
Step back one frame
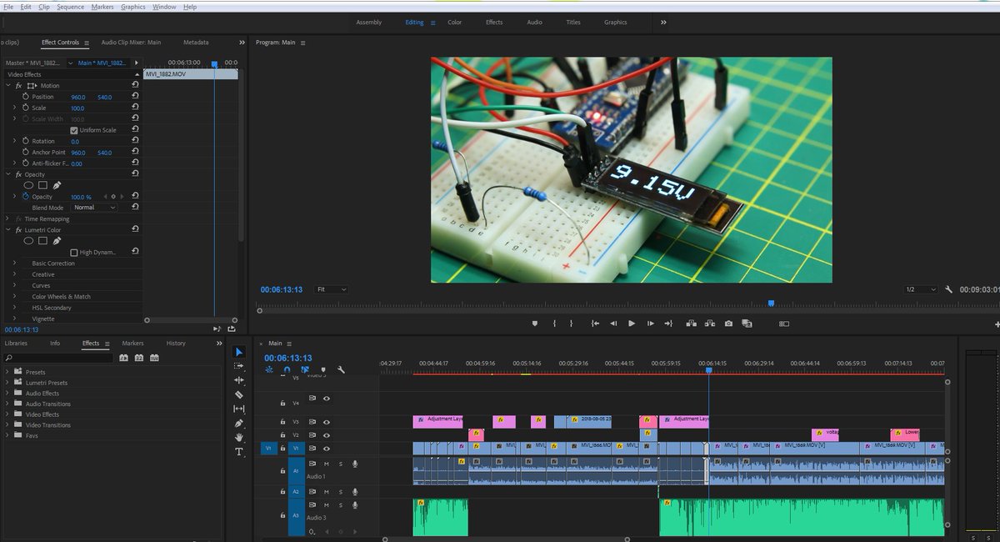click(x=613, y=324)
